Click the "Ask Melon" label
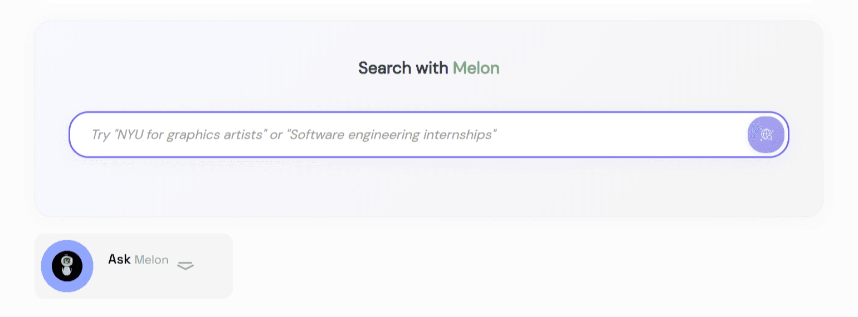The height and width of the screenshot is (317, 858). click(x=138, y=259)
